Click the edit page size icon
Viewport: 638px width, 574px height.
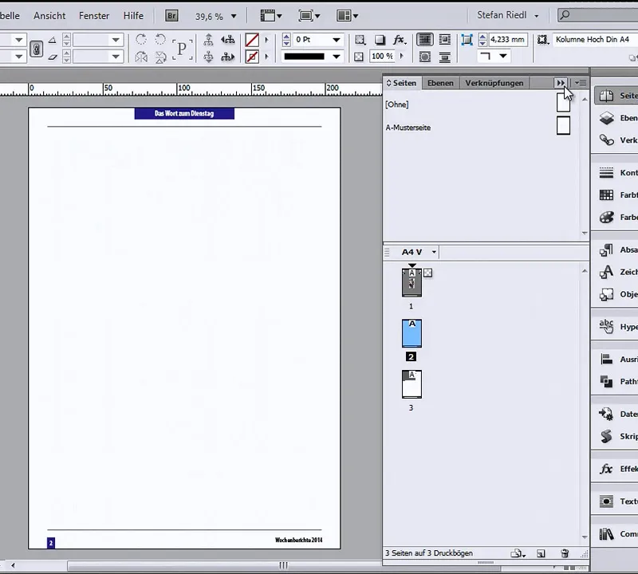pos(518,553)
